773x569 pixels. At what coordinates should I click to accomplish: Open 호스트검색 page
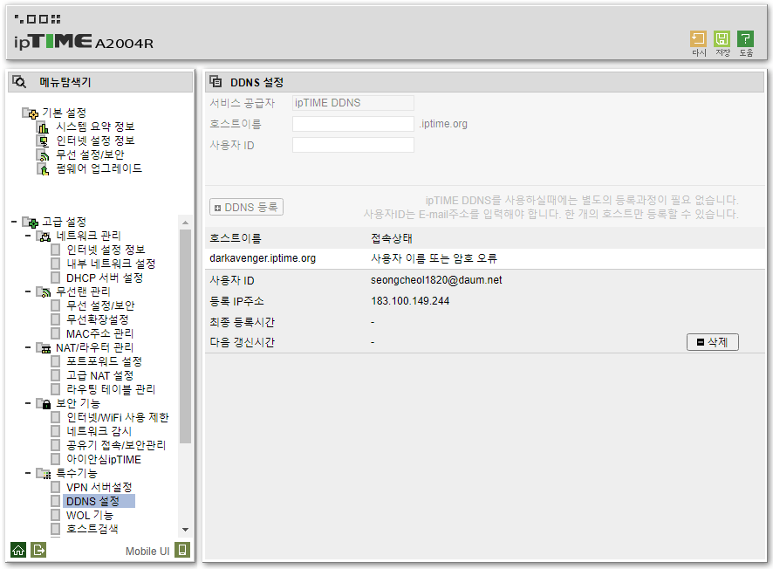coord(92,529)
